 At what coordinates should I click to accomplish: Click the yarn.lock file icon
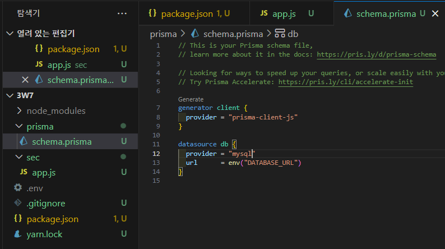(18, 234)
